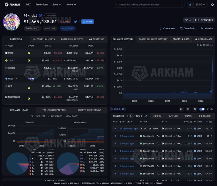This screenshot has width=217, height=186.
Task: Click the nobi.eth tag
Action: pos(50,28)
